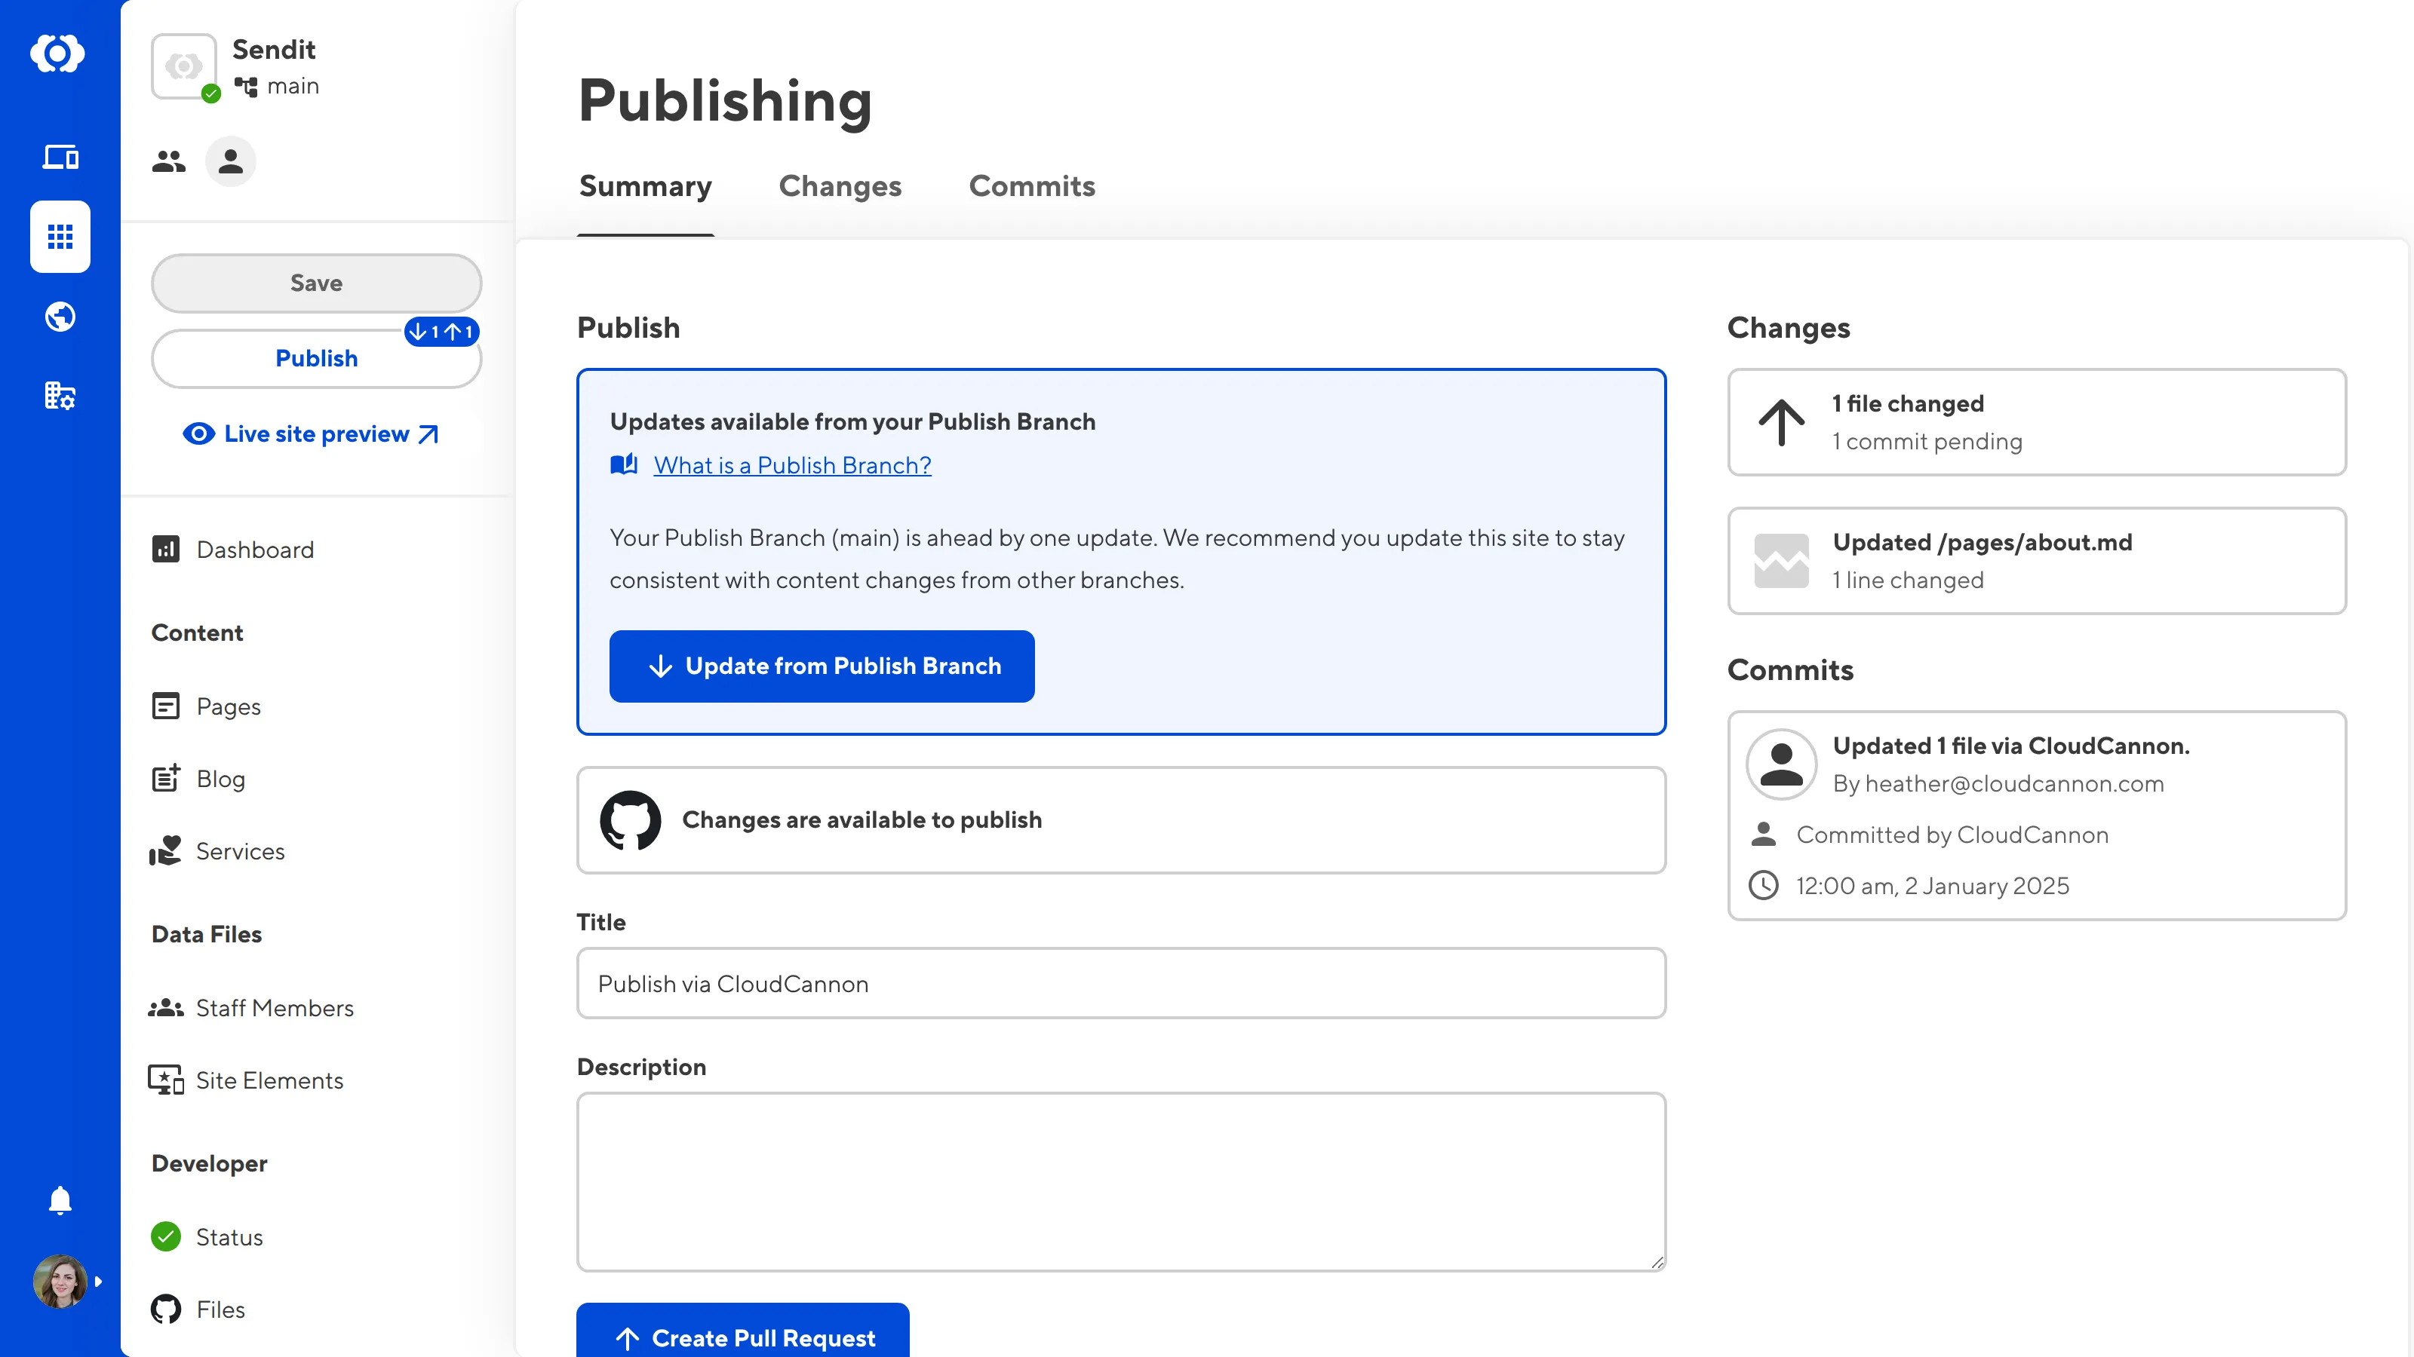The image size is (2414, 1357).
Task: Switch to the Changes tab
Action: pos(840,186)
